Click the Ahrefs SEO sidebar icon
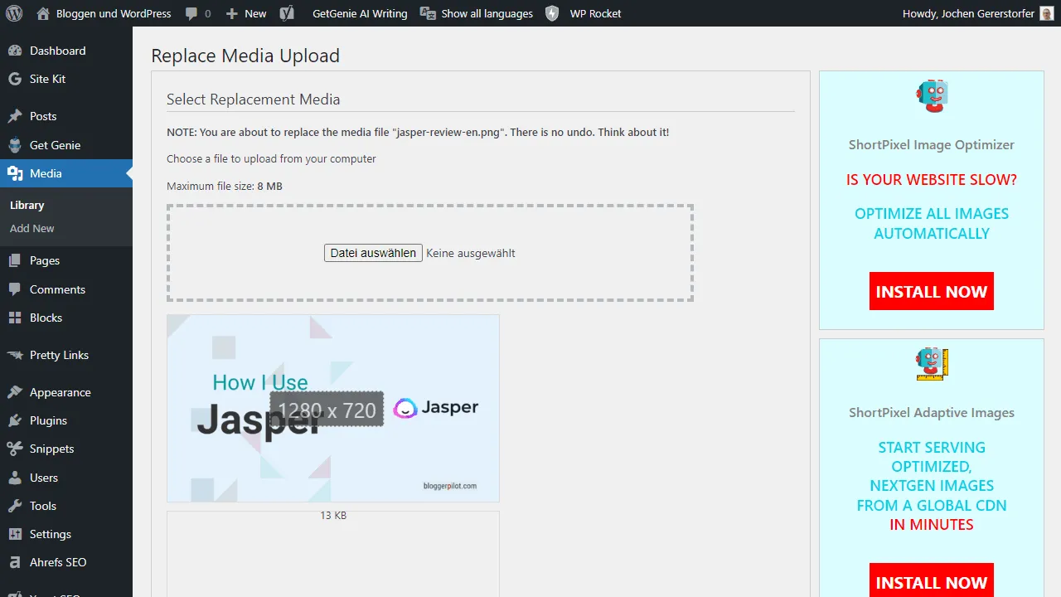This screenshot has width=1061, height=597. [15, 562]
